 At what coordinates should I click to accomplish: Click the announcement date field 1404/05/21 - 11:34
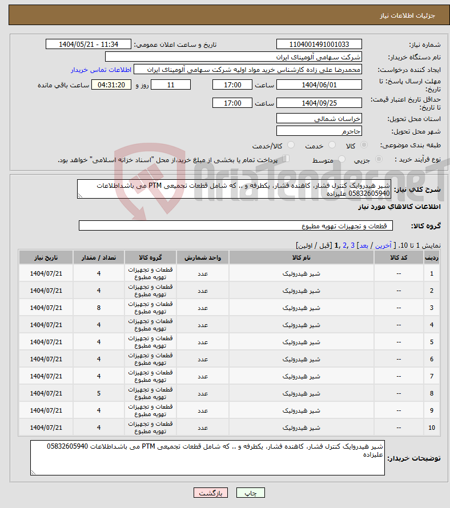[89, 45]
